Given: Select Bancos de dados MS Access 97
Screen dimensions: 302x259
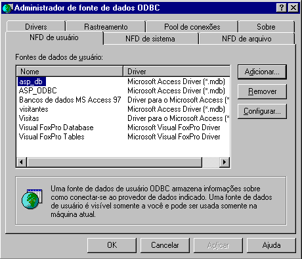Looking at the screenshot, I should pos(70,100).
